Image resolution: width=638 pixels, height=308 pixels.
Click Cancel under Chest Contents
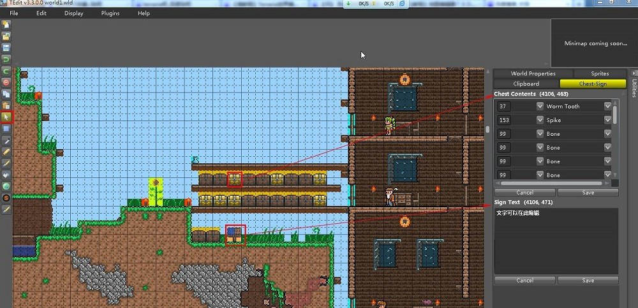point(525,193)
